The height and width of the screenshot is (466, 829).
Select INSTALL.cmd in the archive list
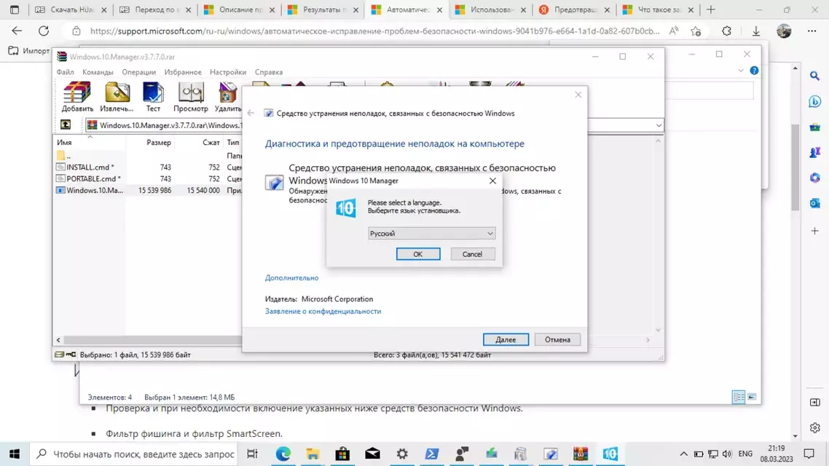point(90,167)
